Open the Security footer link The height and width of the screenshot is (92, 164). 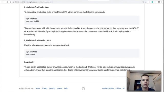tap(52, 88)
